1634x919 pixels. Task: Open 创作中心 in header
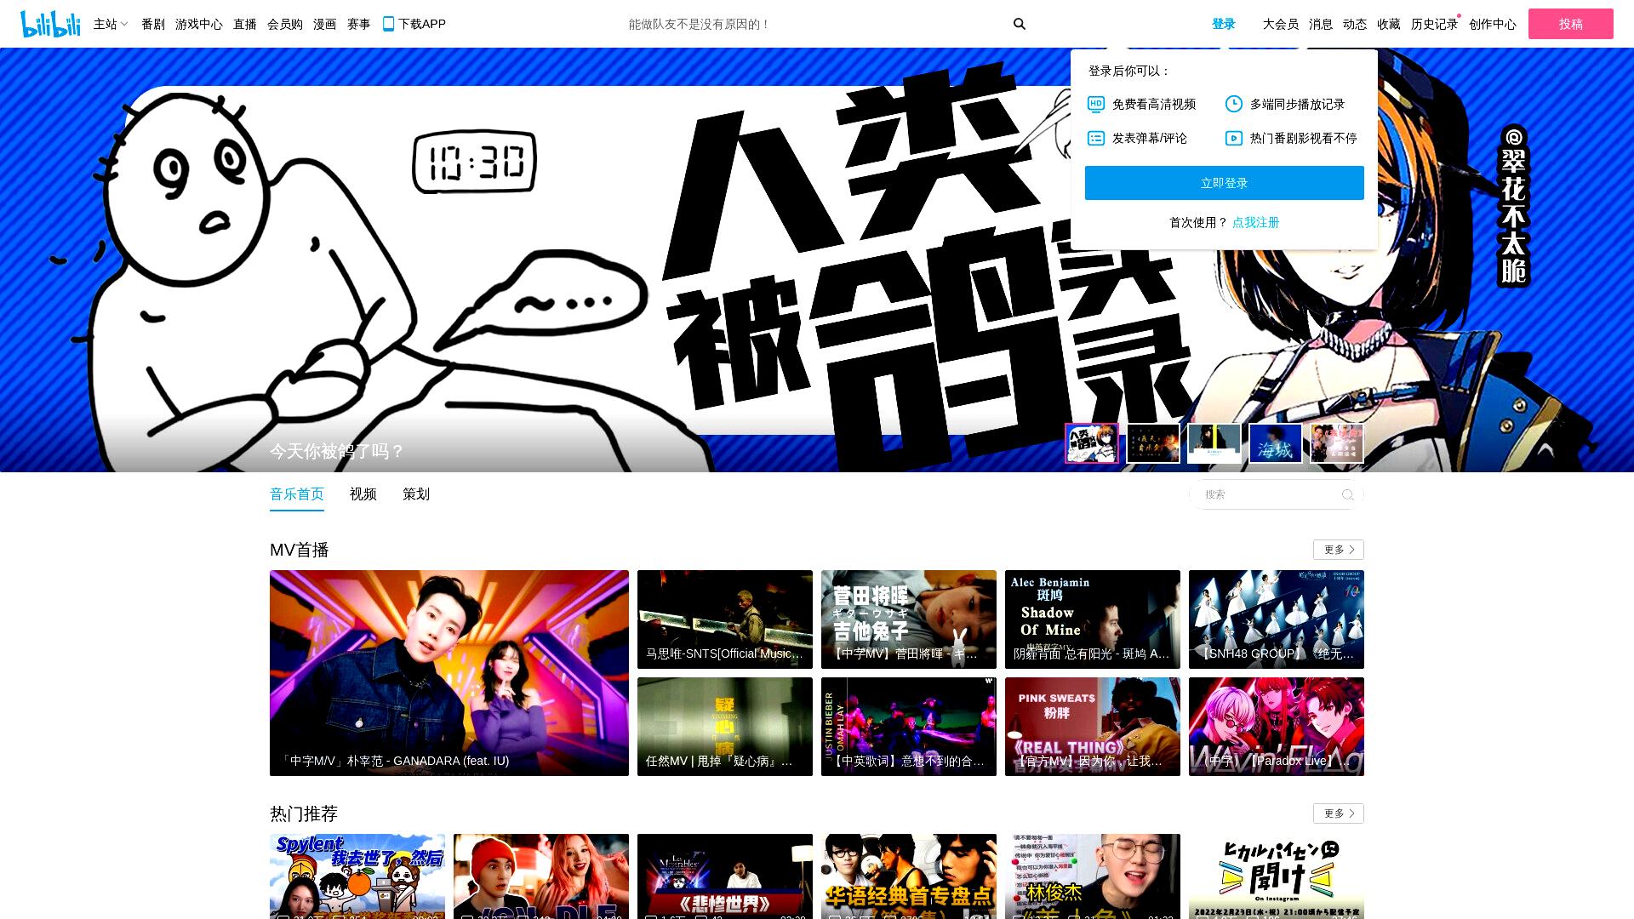[x=1493, y=24]
